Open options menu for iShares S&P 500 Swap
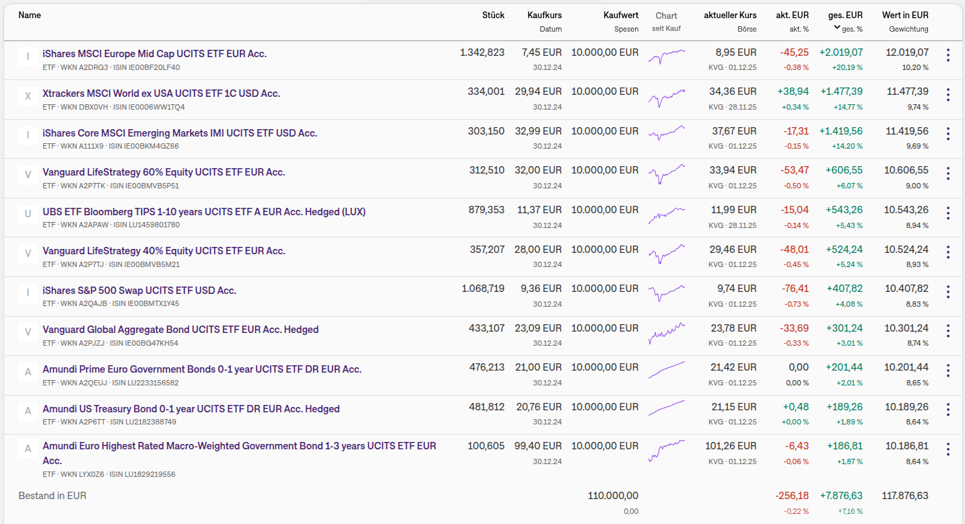 (948, 292)
